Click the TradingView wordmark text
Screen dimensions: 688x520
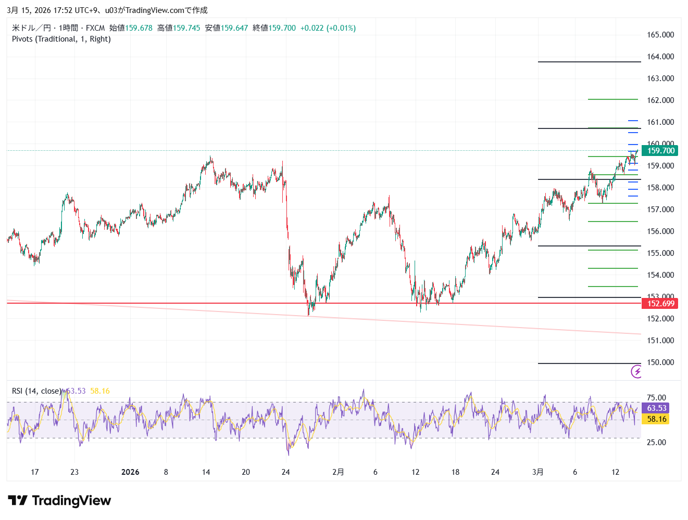[x=71, y=501]
